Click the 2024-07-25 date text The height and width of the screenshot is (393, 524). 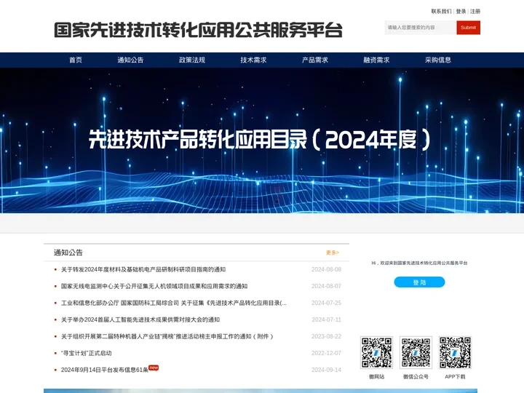pos(326,303)
